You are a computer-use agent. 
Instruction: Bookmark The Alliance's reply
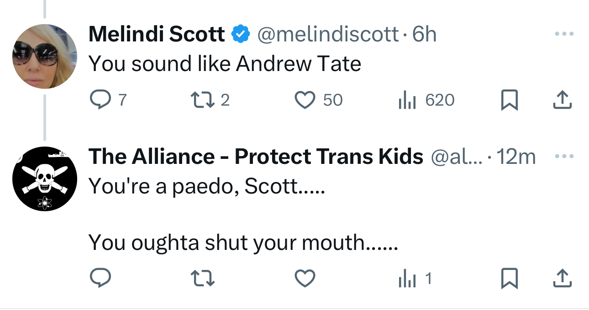tap(509, 278)
